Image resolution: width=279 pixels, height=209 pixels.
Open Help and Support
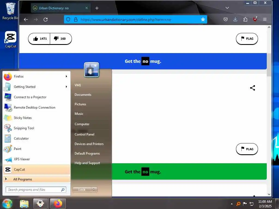click(x=87, y=163)
